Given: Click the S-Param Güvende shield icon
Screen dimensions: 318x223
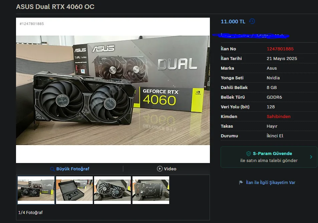Looking at the screenshot, I should [249, 154].
